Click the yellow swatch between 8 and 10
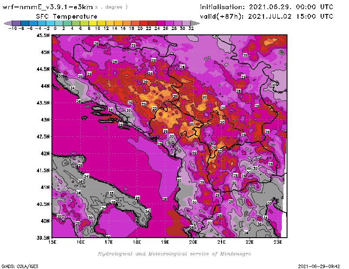 click(92, 23)
